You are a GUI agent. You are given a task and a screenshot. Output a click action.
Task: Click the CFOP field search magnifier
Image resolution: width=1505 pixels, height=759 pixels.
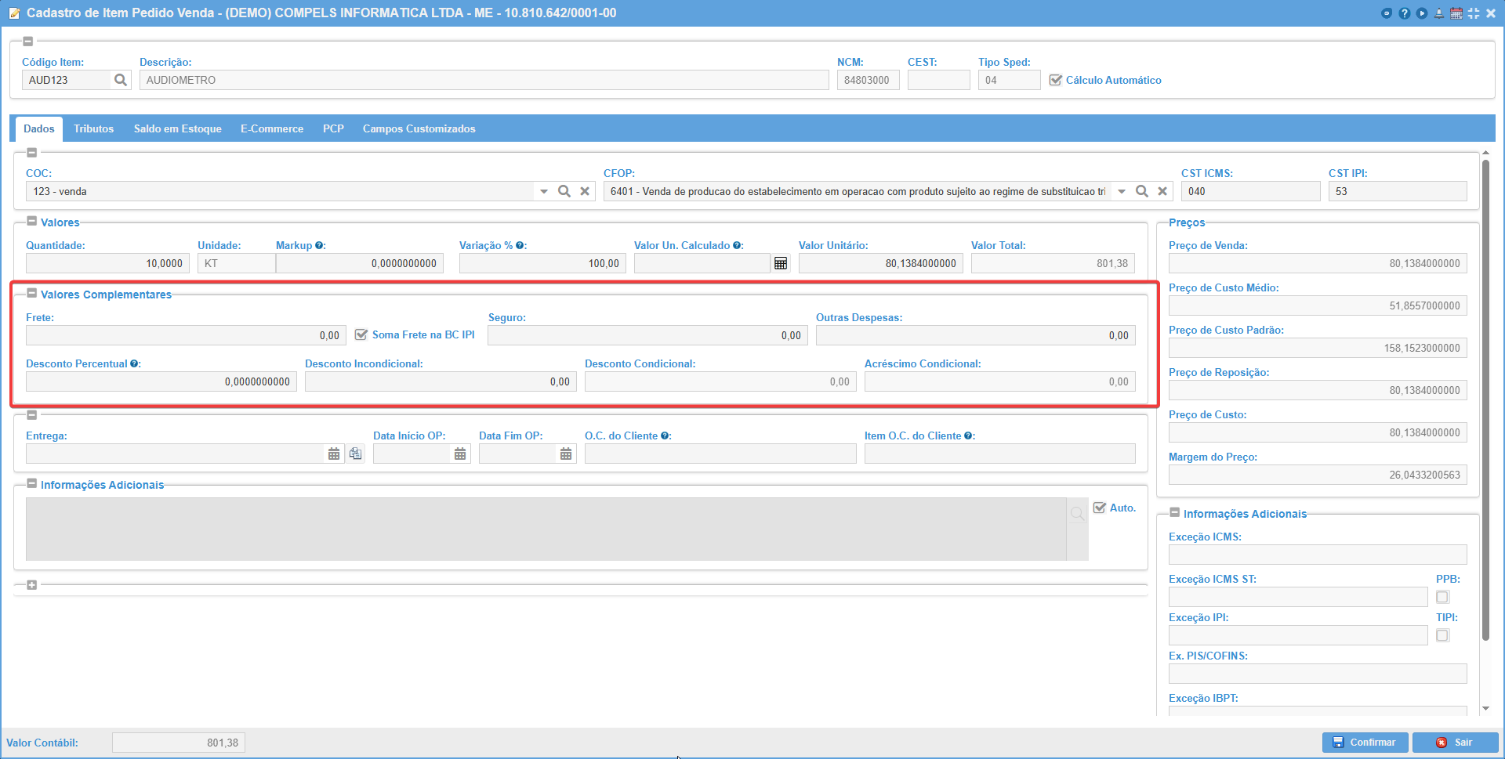(1142, 191)
